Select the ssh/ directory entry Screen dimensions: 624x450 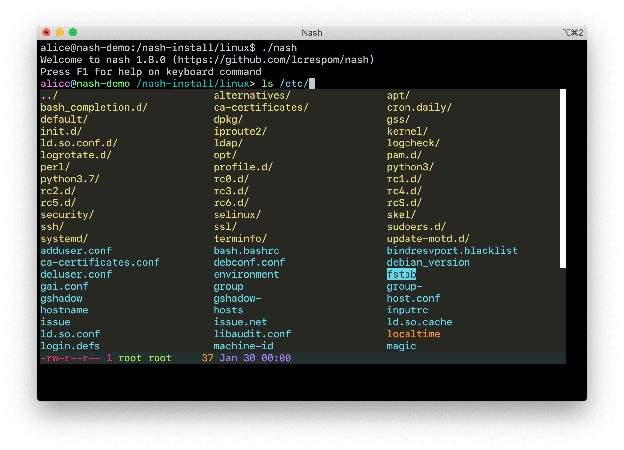pyautogui.click(x=52, y=227)
